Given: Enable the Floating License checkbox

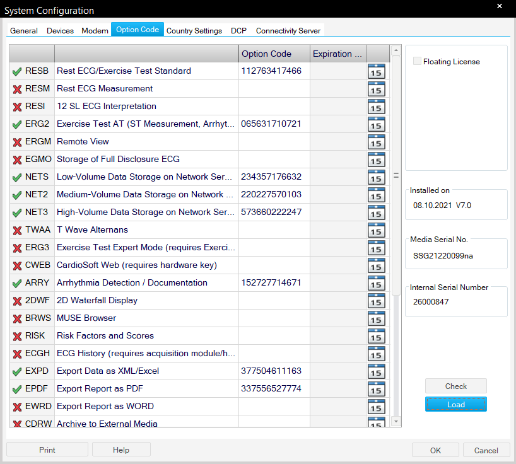Looking at the screenshot, I should [x=417, y=61].
